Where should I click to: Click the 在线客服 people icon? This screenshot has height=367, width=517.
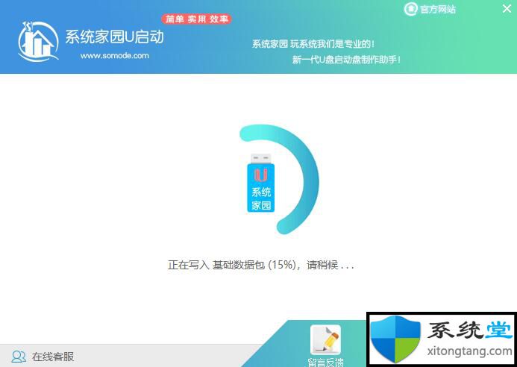coord(19,357)
